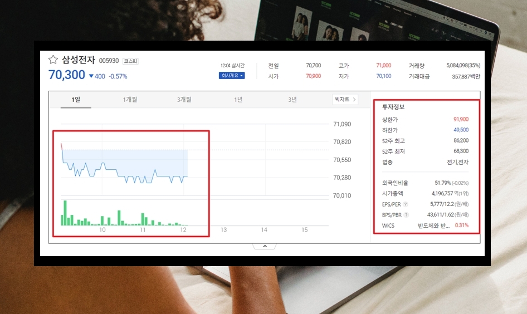The height and width of the screenshot is (314, 527).
Task: Click the 투자정보 heading
Action: pos(393,107)
